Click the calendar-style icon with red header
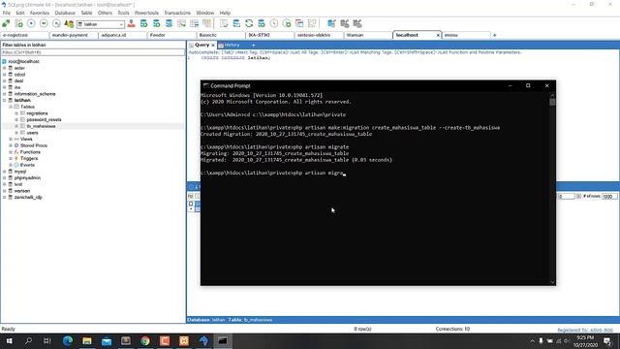620x349 pixels. click(299, 23)
